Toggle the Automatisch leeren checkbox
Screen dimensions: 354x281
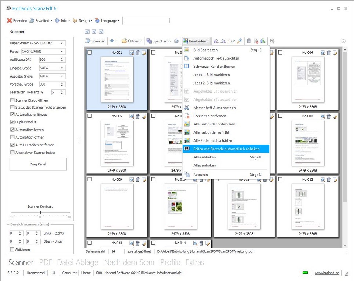point(12,130)
